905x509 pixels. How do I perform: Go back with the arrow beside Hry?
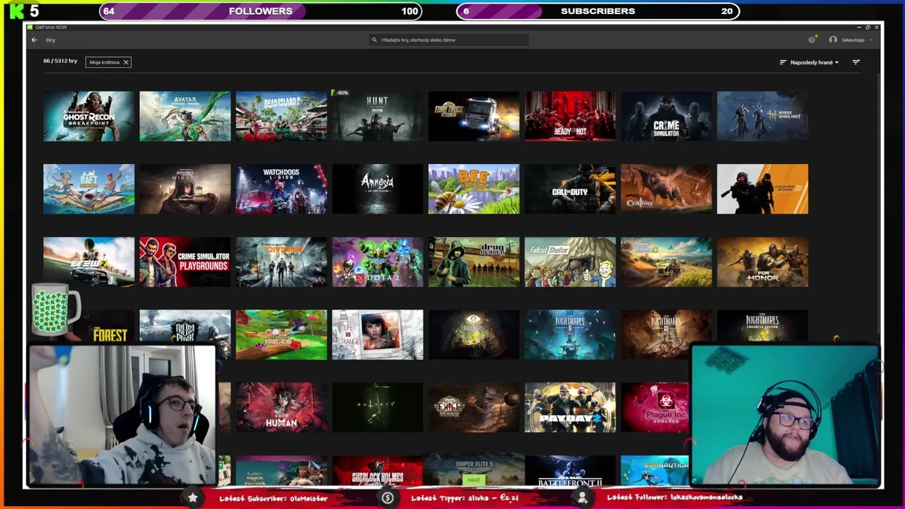click(x=34, y=40)
